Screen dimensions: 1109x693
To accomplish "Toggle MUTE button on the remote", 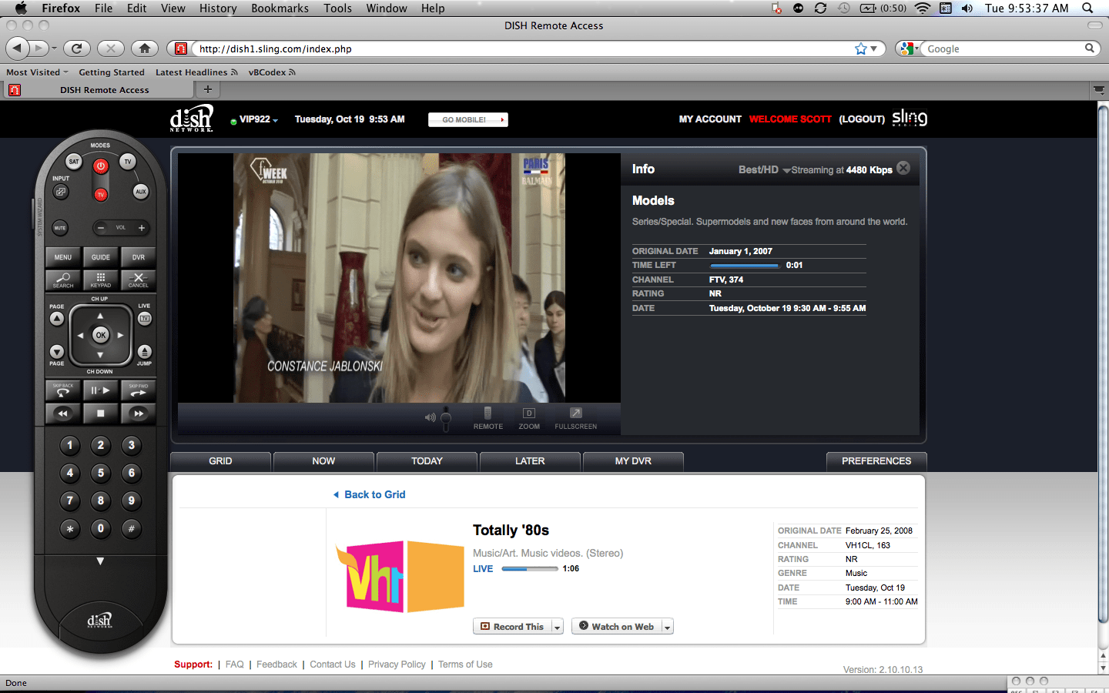I will click(x=60, y=228).
